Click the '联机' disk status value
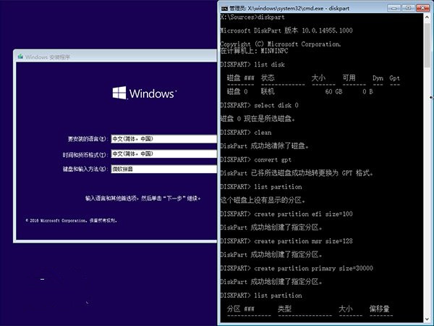 (268, 91)
